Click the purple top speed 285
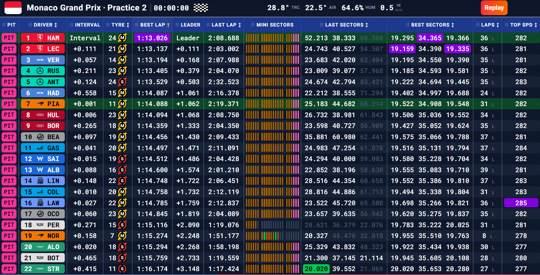Image resolution: width=540 pixels, height=275 pixels. [521, 203]
